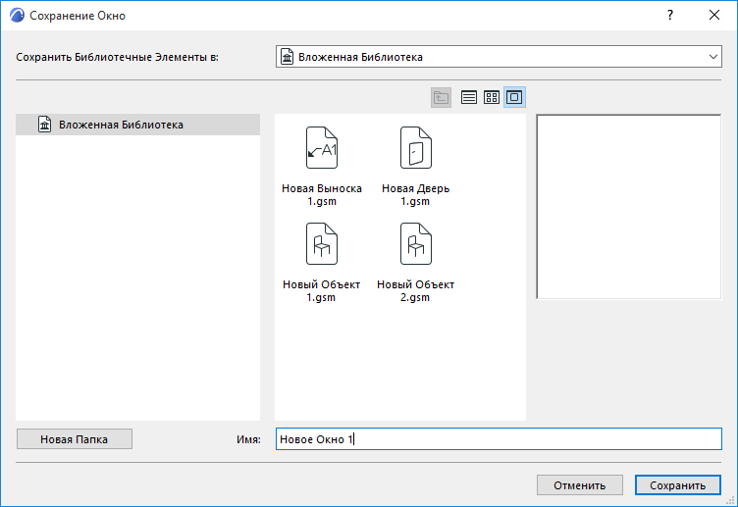
Task: Click the Сохранить button
Action: pyautogui.click(x=678, y=485)
